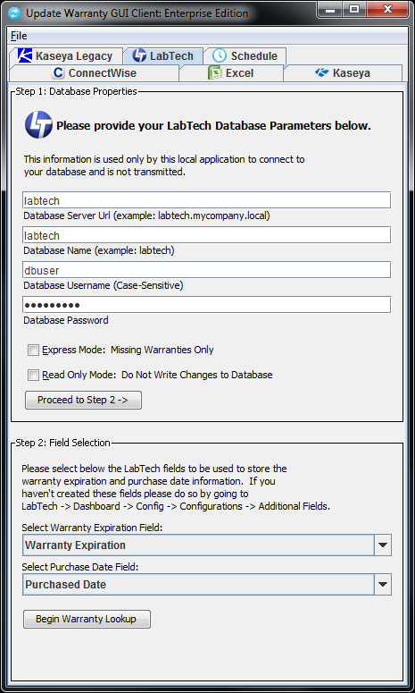Click the application icon in title bar

pyautogui.click(x=14, y=13)
